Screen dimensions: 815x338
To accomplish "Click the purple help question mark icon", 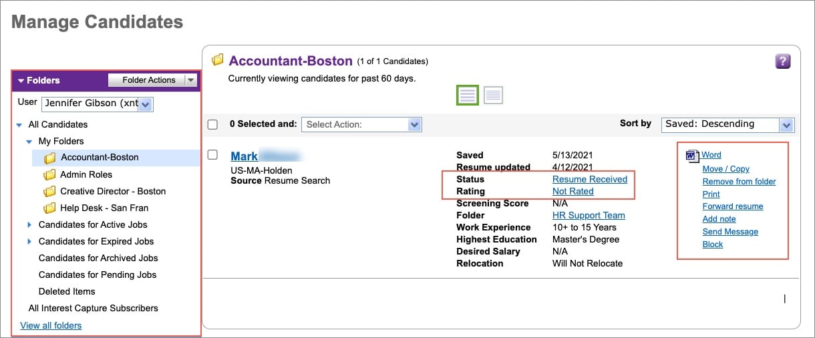I will point(782,61).
